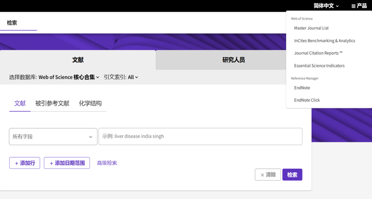Open the 高级检索 advanced search link
Viewport: 372px width, 199px height.
pyautogui.click(x=107, y=163)
